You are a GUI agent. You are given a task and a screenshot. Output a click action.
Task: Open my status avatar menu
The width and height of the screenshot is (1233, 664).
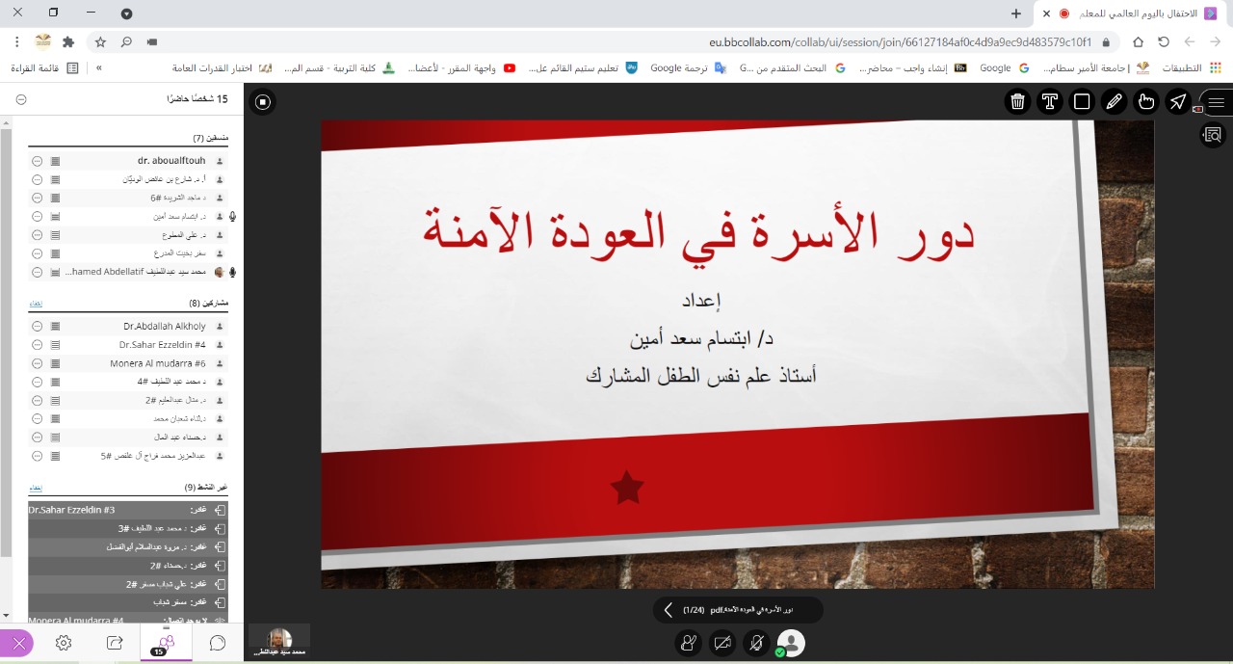point(791,642)
